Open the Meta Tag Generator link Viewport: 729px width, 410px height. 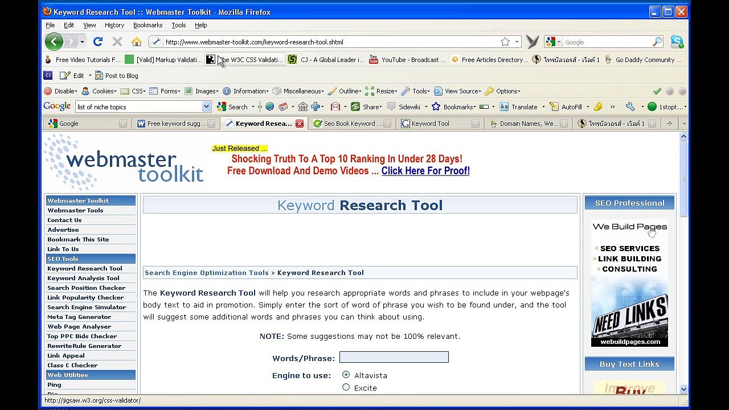point(79,317)
